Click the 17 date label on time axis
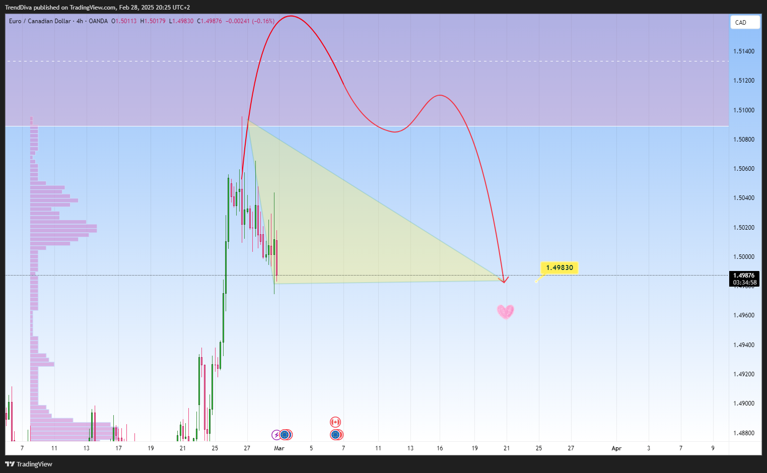Viewport: 767px width, 473px height. tap(119, 448)
